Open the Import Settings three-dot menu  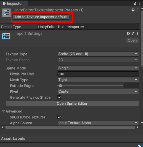click(138, 33)
